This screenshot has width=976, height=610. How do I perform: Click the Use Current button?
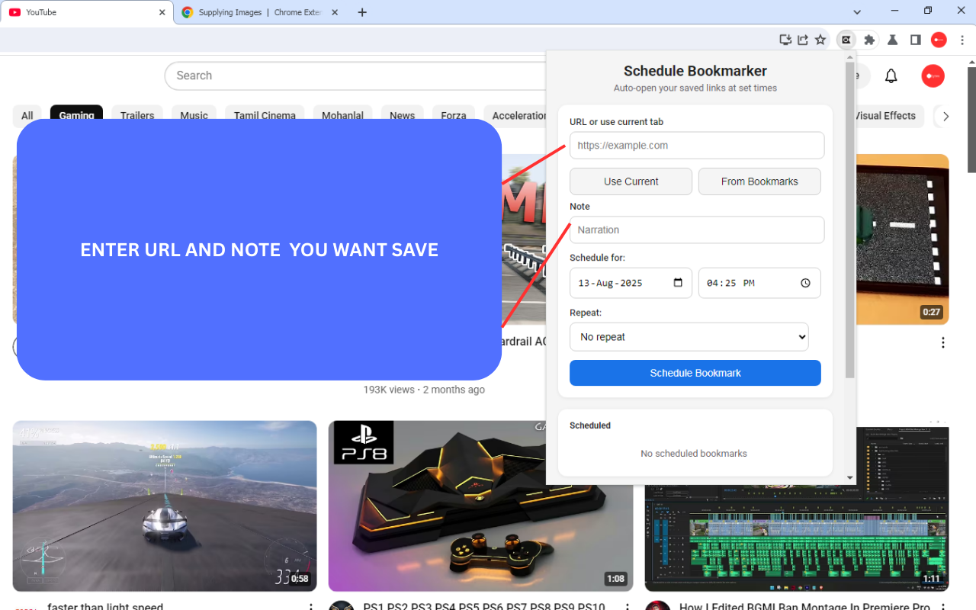pyautogui.click(x=631, y=181)
